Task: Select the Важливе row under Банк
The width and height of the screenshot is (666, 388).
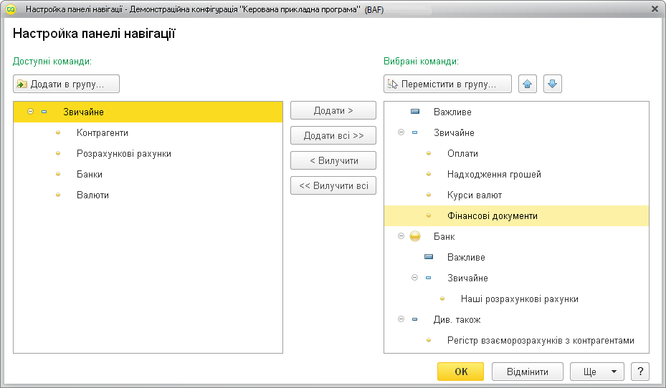Action: (x=516, y=258)
